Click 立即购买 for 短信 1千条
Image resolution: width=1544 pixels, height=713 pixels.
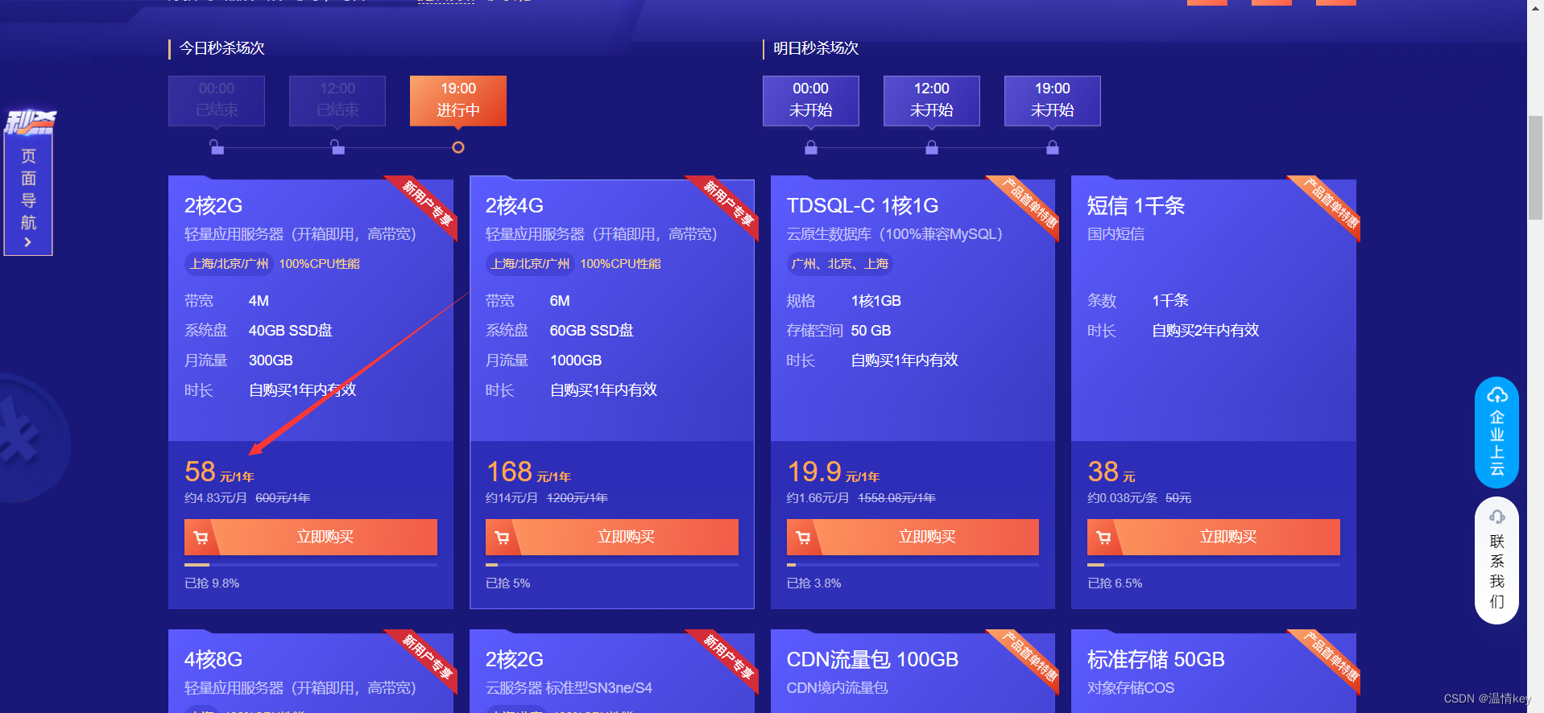pos(1214,537)
